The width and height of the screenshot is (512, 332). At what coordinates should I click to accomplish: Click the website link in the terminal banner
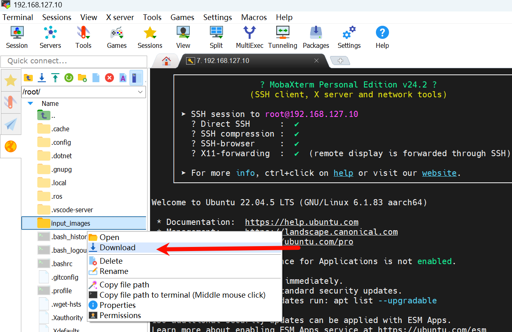click(439, 173)
